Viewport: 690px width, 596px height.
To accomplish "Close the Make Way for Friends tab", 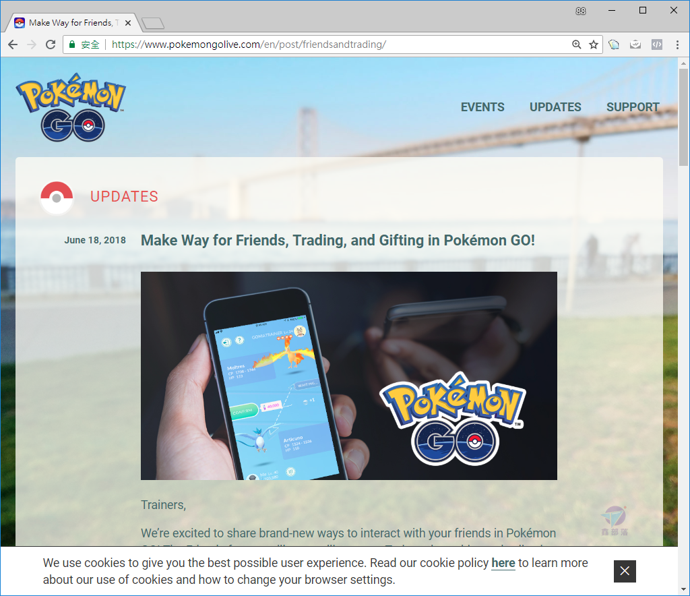I will click(x=128, y=23).
